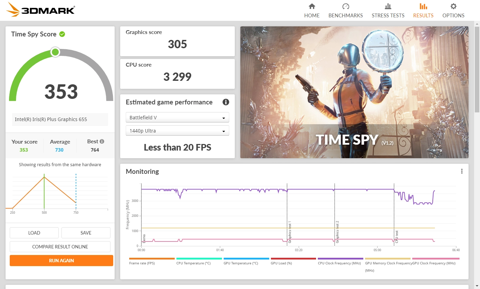The height and width of the screenshot is (289, 480).
Task: Click the green verified checkmark on Time Spy Score
Action: pyautogui.click(x=63, y=34)
